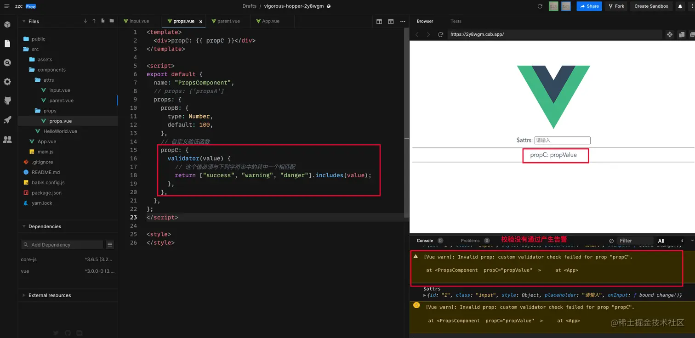Viewport: 695px width, 338px height.
Task: Open the Sandbox Info cube icon
Action: click(x=7, y=24)
